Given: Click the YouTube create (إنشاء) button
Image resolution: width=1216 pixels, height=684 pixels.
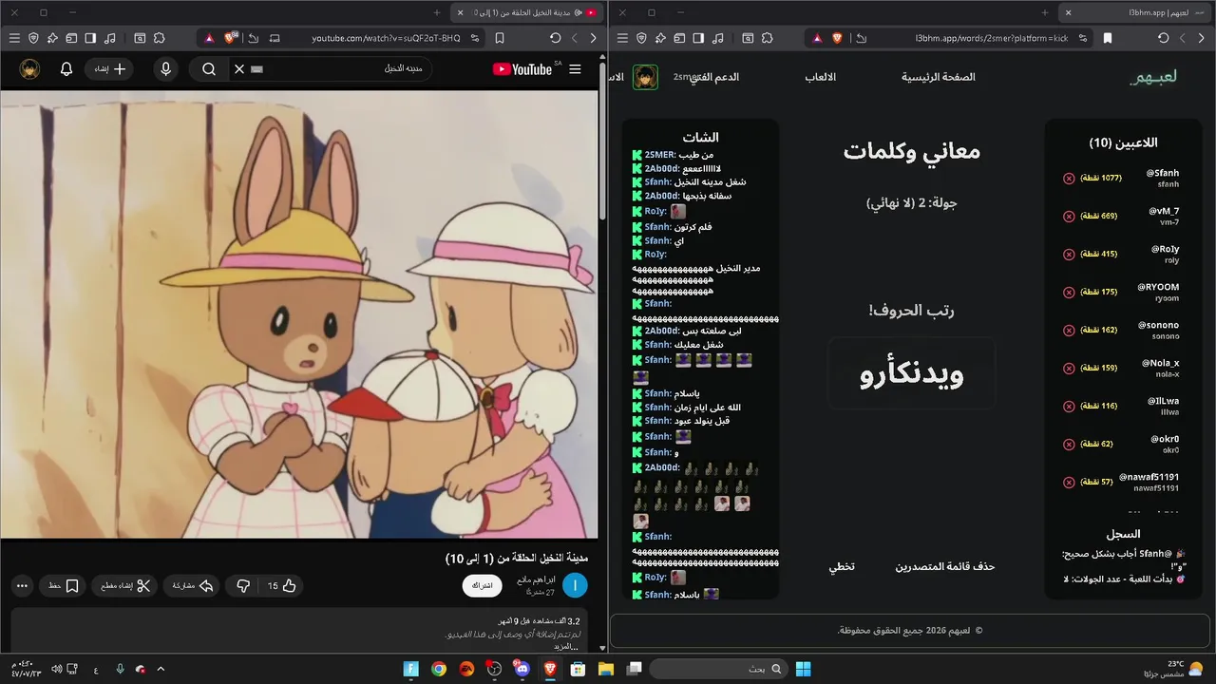Looking at the screenshot, I should click(x=110, y=69).
